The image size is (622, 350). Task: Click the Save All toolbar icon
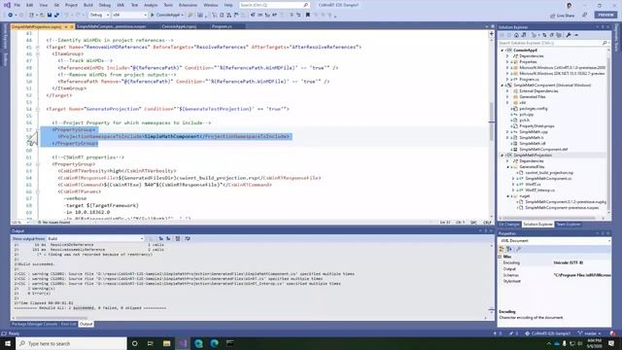(56, 16)
